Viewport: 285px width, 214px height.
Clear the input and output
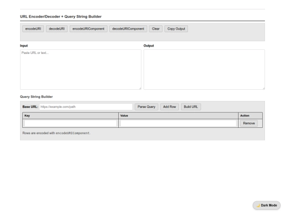(x=156, y=29)
